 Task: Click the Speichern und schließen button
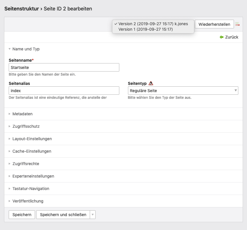pyautogui.click(x=63, y=215)
